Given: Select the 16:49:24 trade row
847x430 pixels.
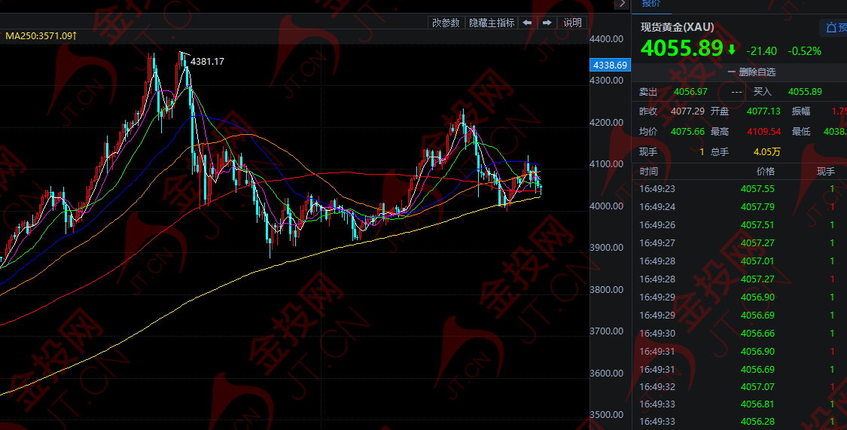Looking at the screenshot, I should point(739,207).
